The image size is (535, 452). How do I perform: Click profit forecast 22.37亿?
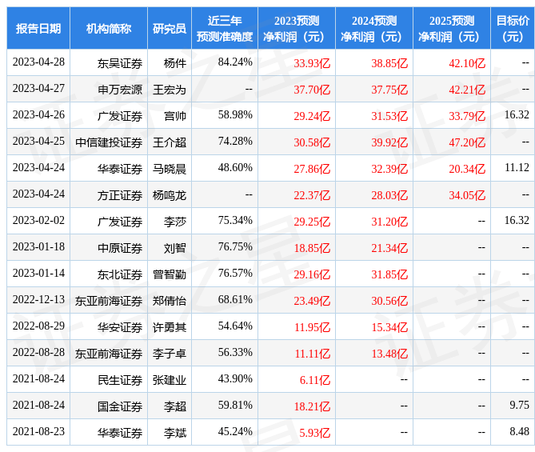(x=312, y=195)
